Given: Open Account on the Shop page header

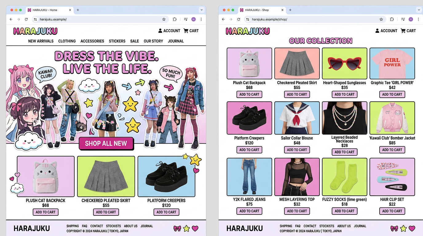Looking at the screenshot, I should tap(386, 31).
